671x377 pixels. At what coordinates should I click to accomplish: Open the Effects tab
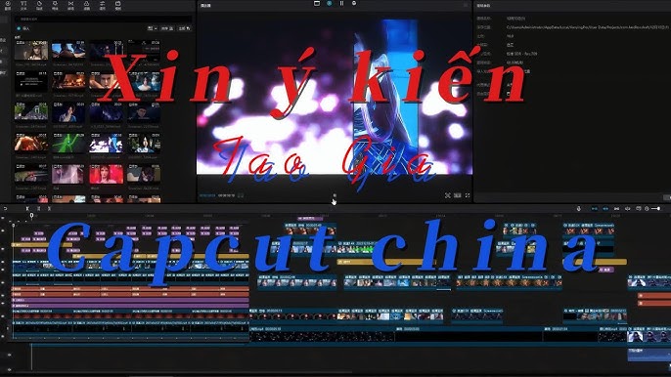(x=55, y=5)
